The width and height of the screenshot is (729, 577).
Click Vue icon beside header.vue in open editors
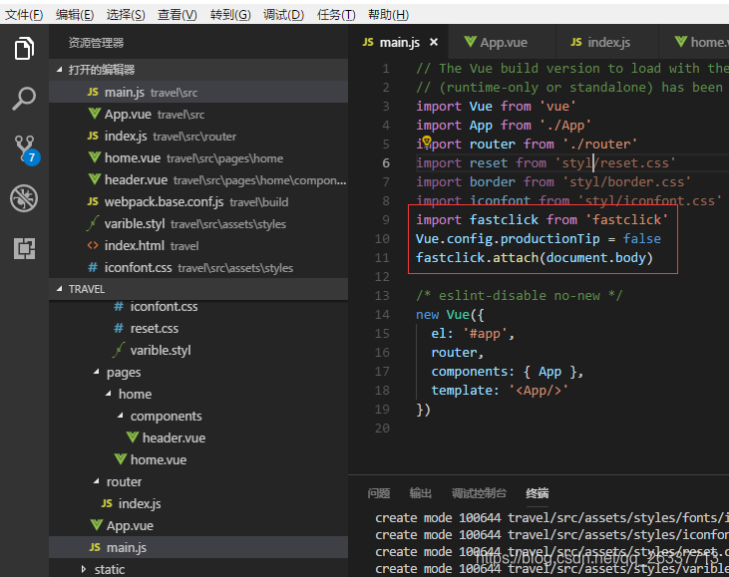(x=95, y=179)
